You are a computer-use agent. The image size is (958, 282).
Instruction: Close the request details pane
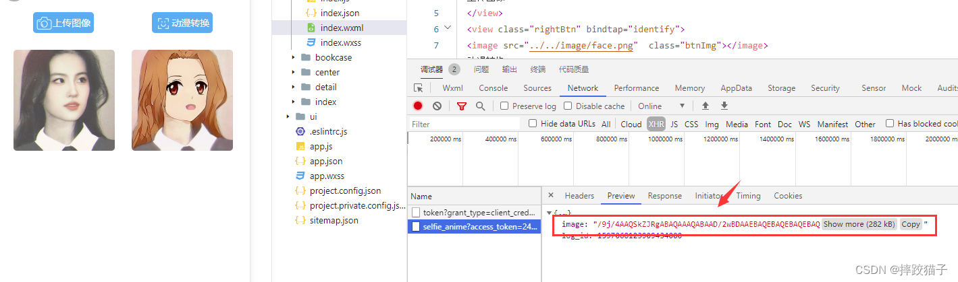(x=551, y=196)
